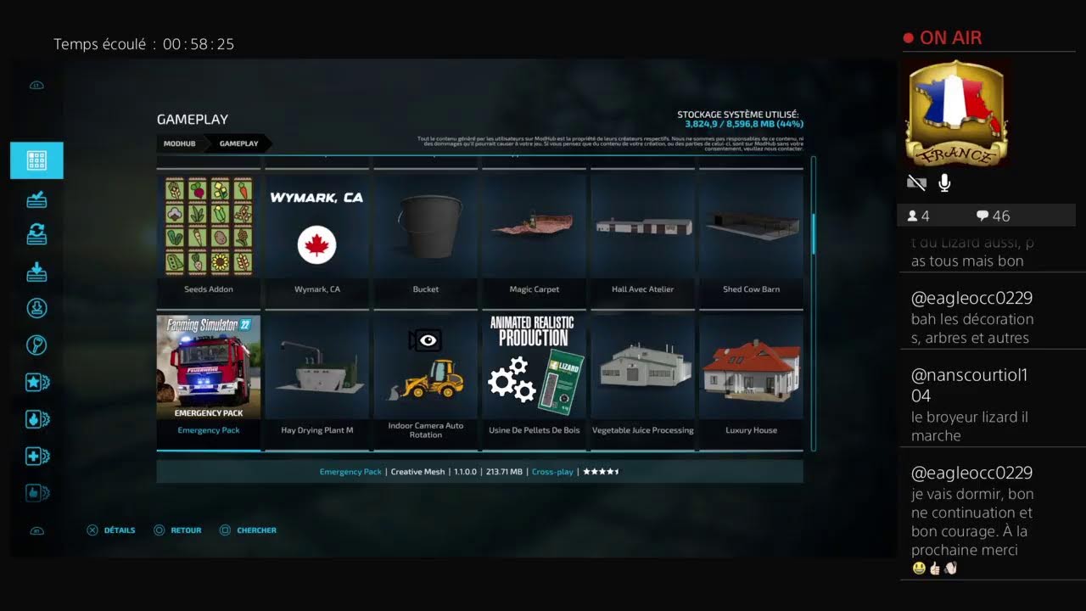This screenshot has width=1086, height=611.
Task: Click the RETOUR button prompt
Action: 177,530
